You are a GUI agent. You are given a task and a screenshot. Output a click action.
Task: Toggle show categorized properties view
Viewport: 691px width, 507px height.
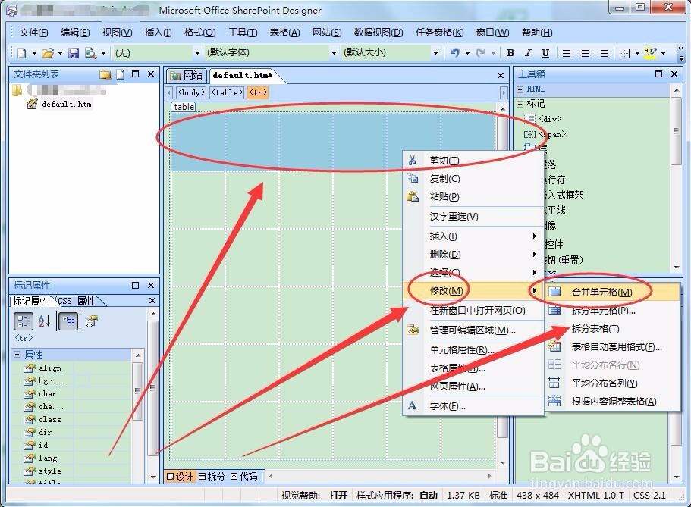pos(23,321)
